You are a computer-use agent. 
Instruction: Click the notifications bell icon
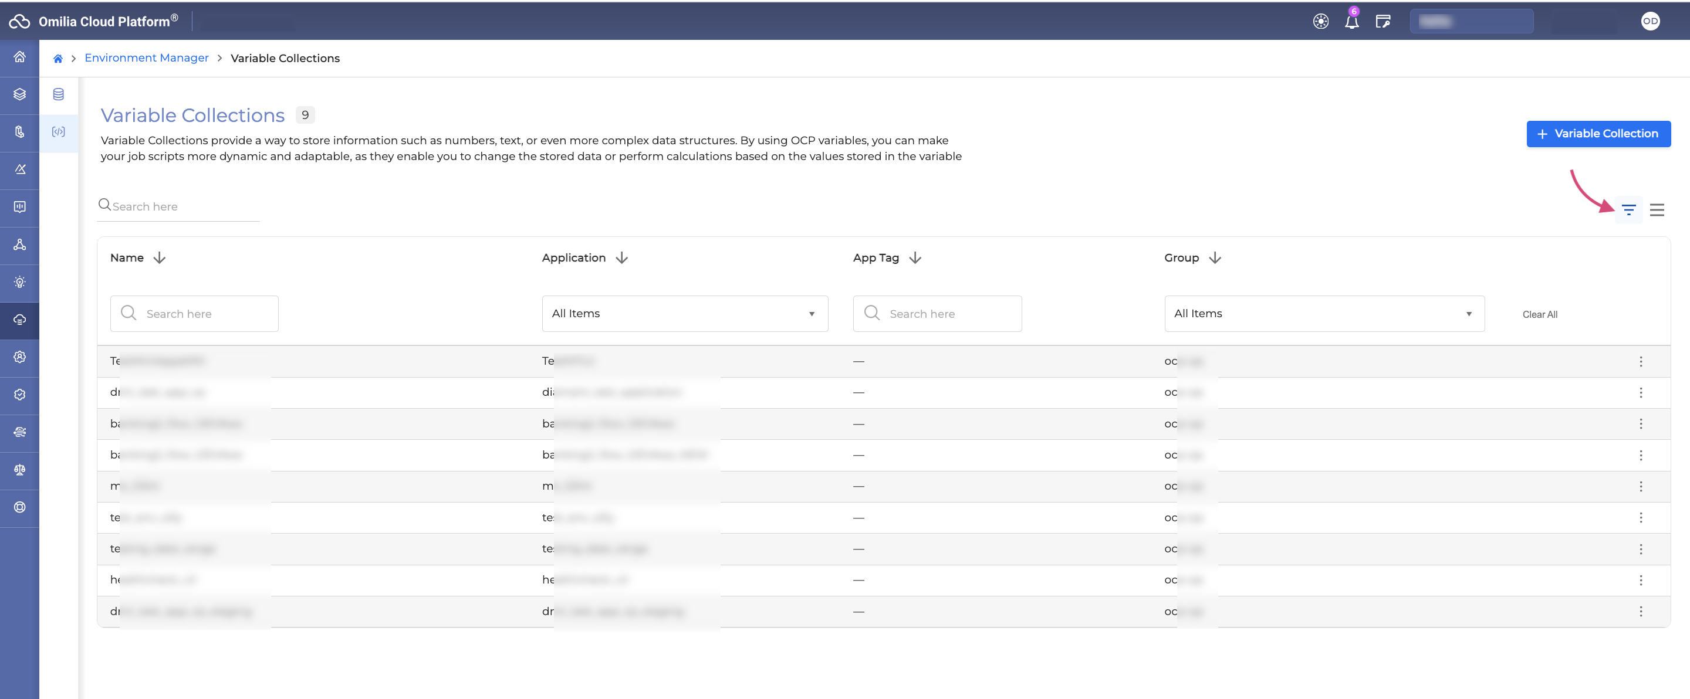[1351, 22]
